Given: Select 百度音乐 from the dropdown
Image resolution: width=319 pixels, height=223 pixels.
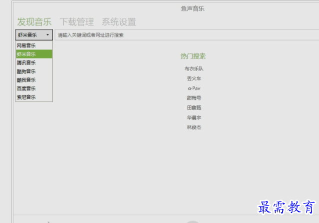Looking at the screenshot, I should (34, 88).
